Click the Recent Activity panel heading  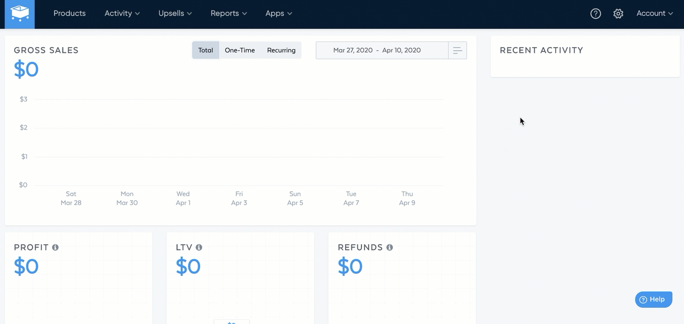[x=541, y=50]
